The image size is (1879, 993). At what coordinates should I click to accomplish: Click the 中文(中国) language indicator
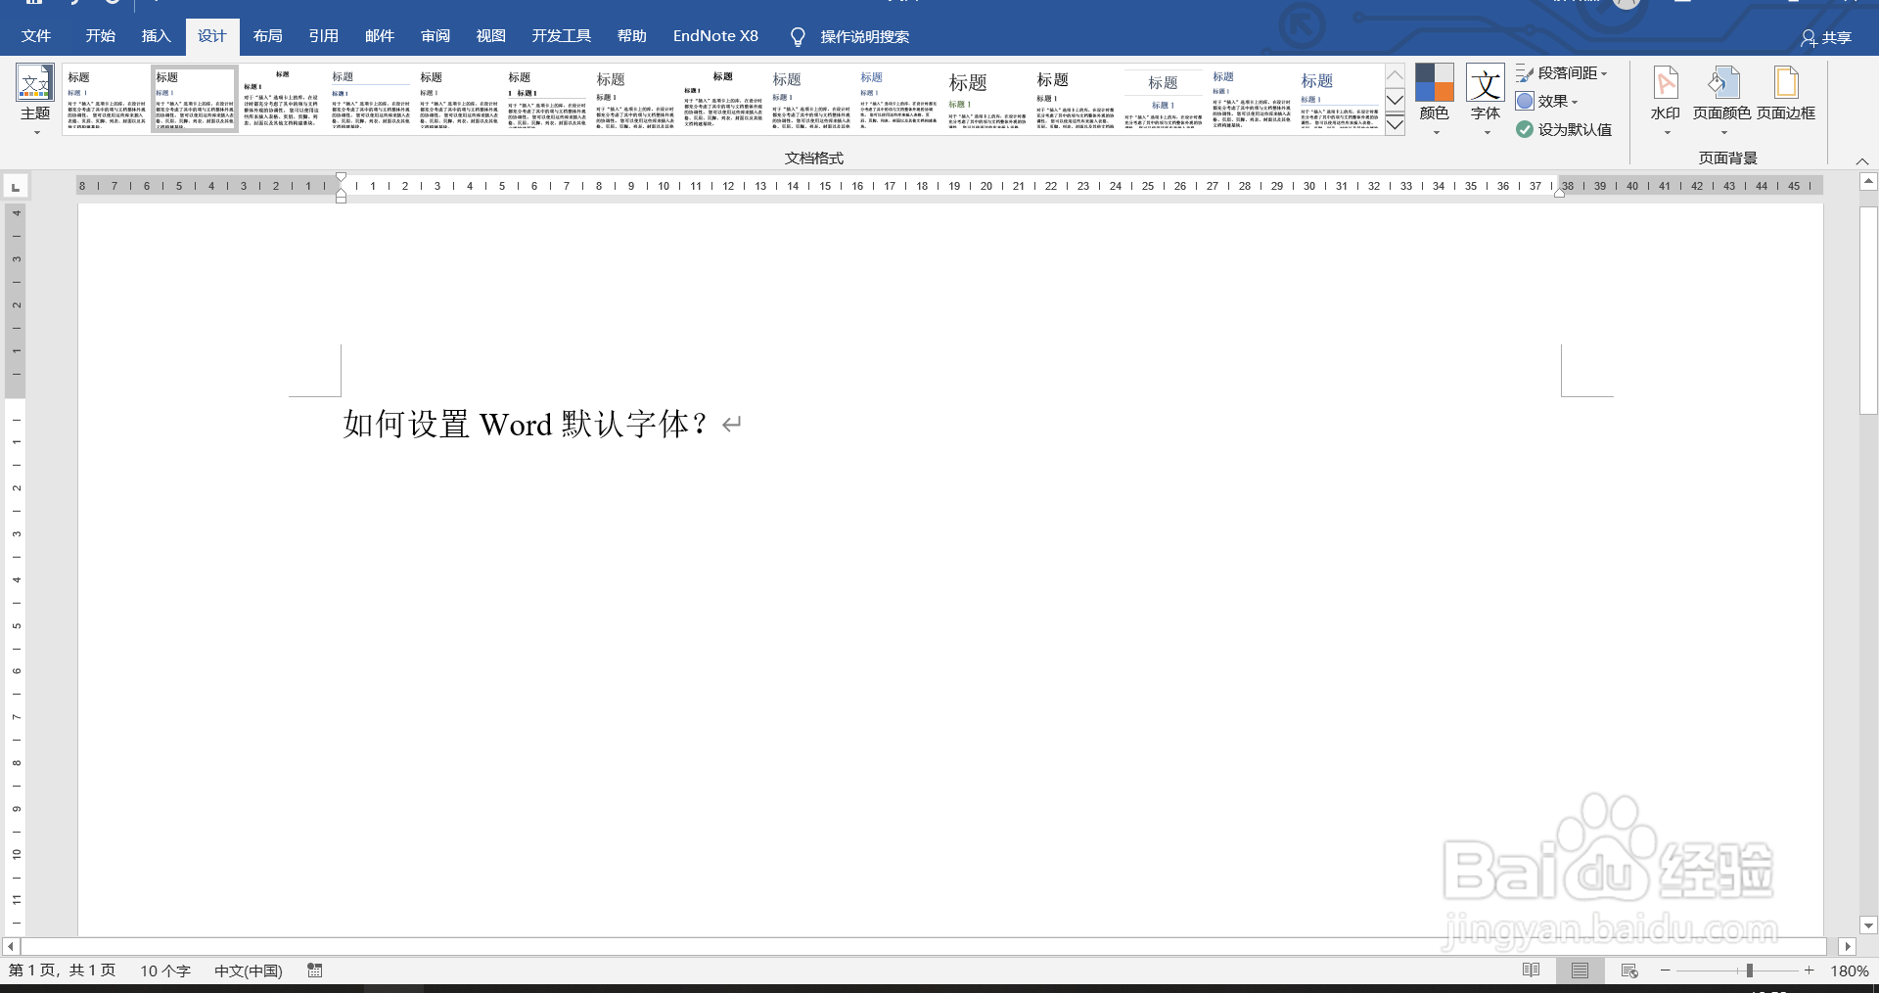(249, 970)
